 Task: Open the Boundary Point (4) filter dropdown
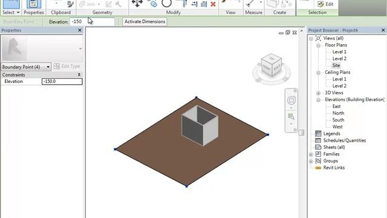[x=48, y=67]
